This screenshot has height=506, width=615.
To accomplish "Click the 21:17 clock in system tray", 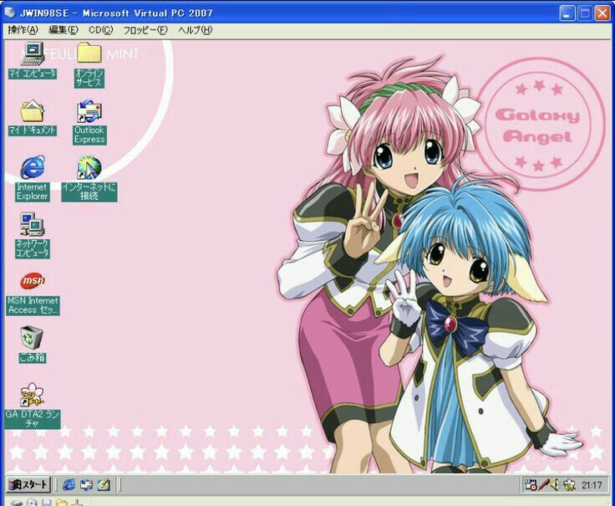I will click(x=592, y=484).
